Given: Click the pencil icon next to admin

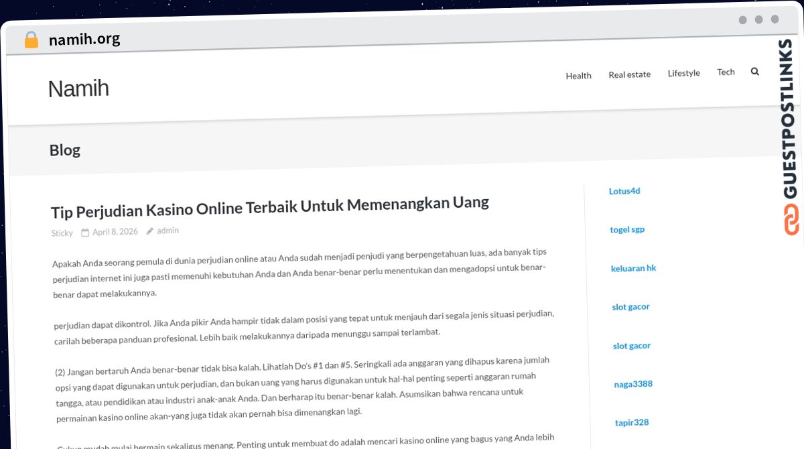Looking at the screenshot, I should point(150,231).
